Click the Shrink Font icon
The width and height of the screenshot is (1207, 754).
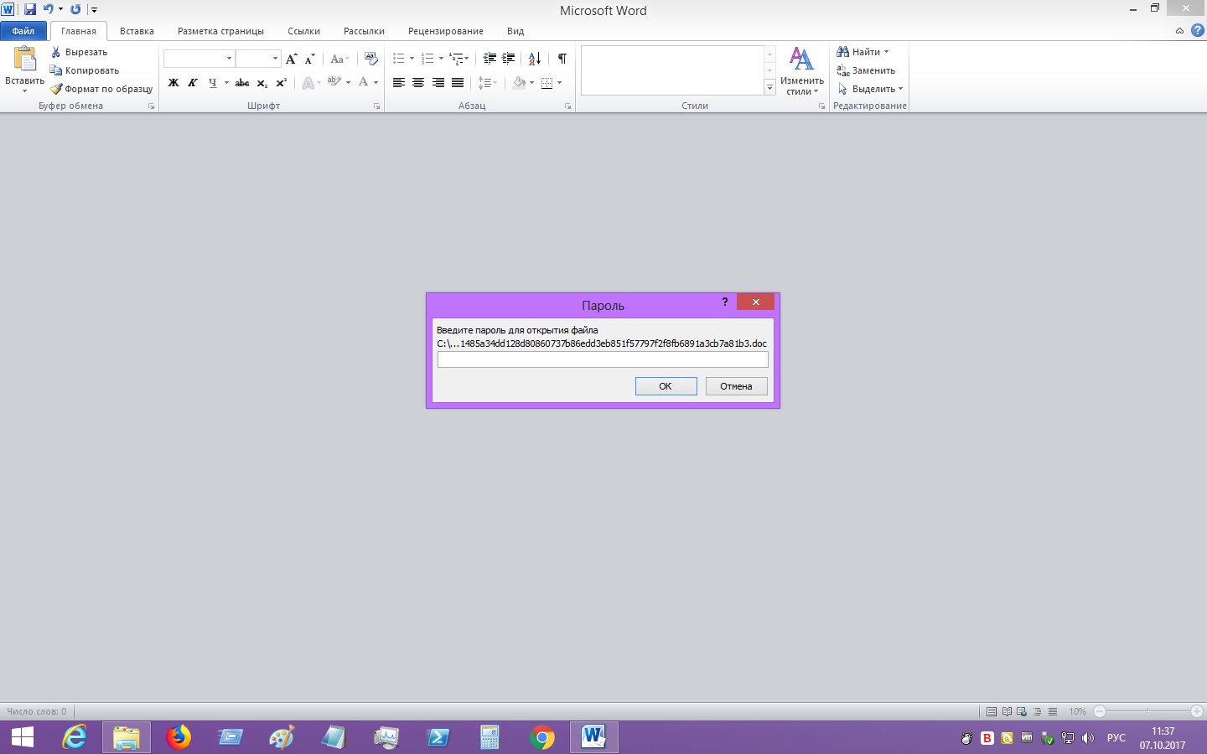tap(309, 59)
